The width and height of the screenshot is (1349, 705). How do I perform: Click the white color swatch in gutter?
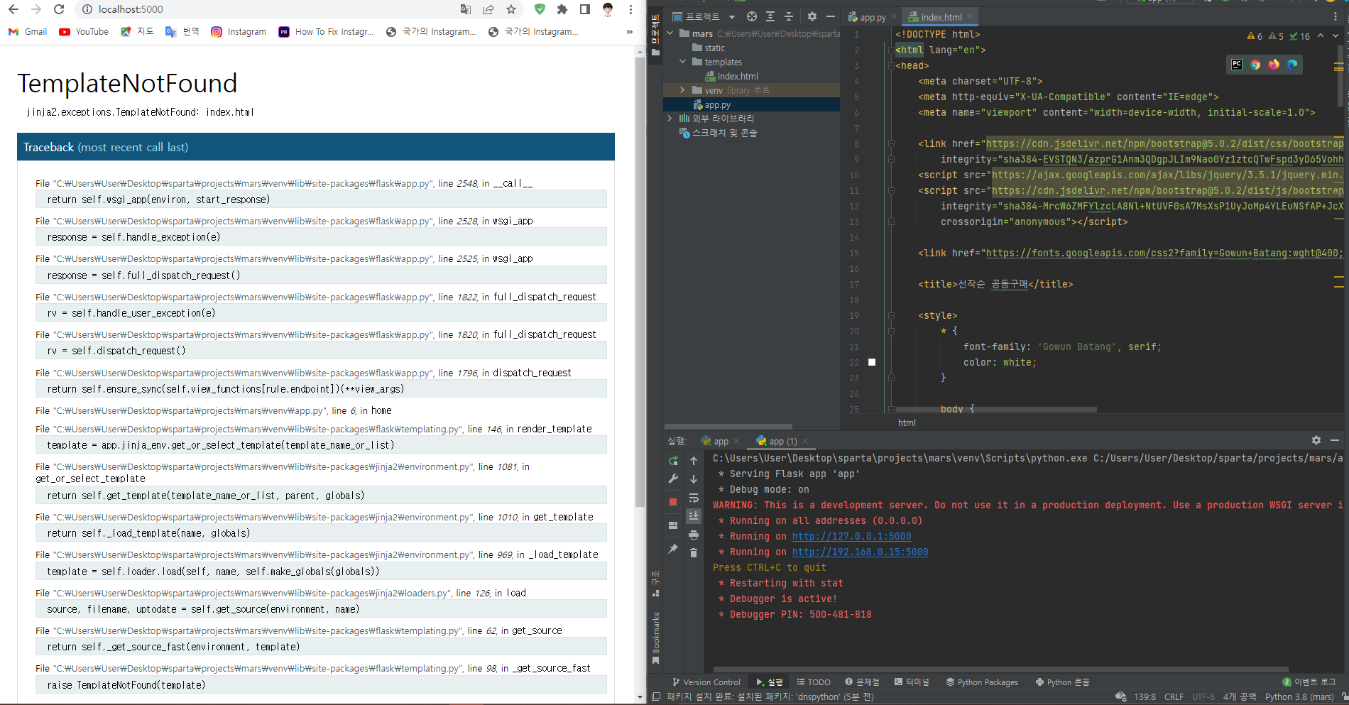coord(872,362)
